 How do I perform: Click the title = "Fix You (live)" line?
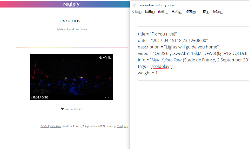click(x=157, y=34)
